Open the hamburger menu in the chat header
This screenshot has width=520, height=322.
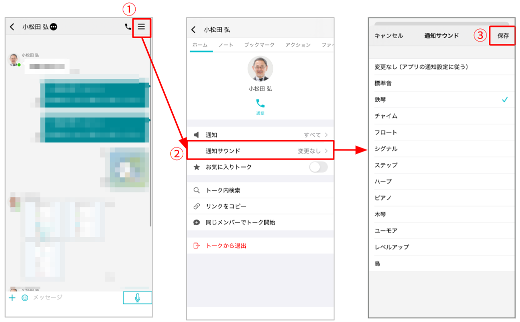click(141, 27)
